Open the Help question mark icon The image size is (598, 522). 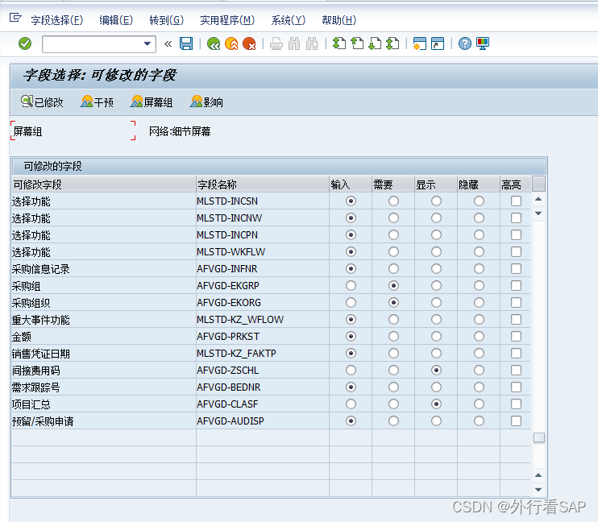(x=464, y=43)
